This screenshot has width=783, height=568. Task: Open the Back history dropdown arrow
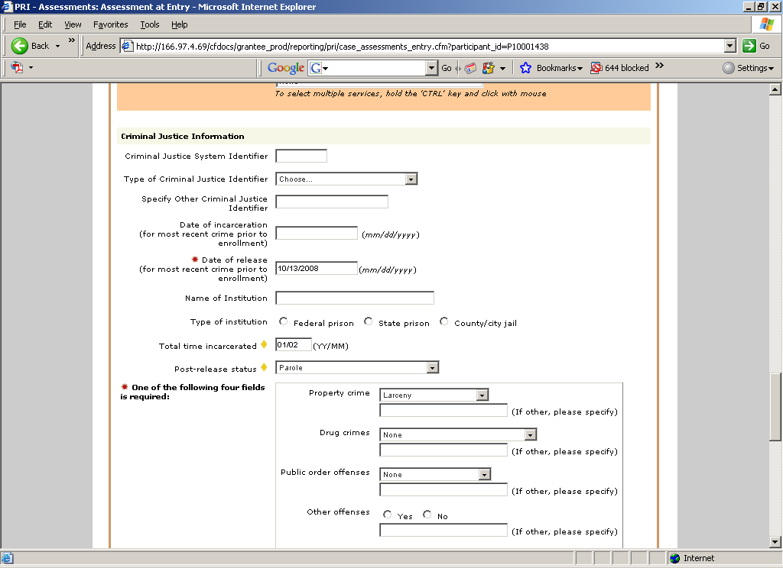[57, 46]
